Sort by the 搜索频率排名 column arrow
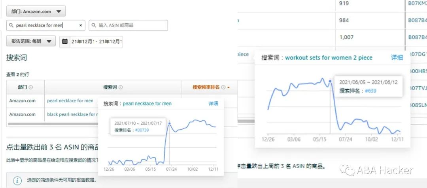This screenshot has height=188, width=427. 229,87
